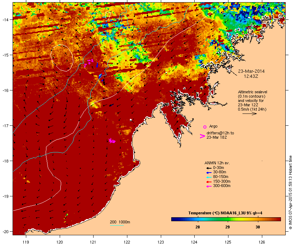The image size is (295, 245).
Task: Click the latitude axis label -15
Action: coord(5,55)
